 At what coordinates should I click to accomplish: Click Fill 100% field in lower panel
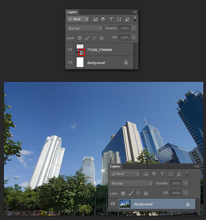(x=176, y=193)
